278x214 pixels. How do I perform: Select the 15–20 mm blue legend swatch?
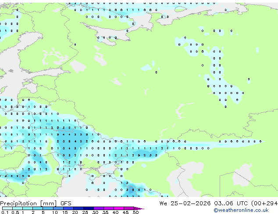(68, 208)
